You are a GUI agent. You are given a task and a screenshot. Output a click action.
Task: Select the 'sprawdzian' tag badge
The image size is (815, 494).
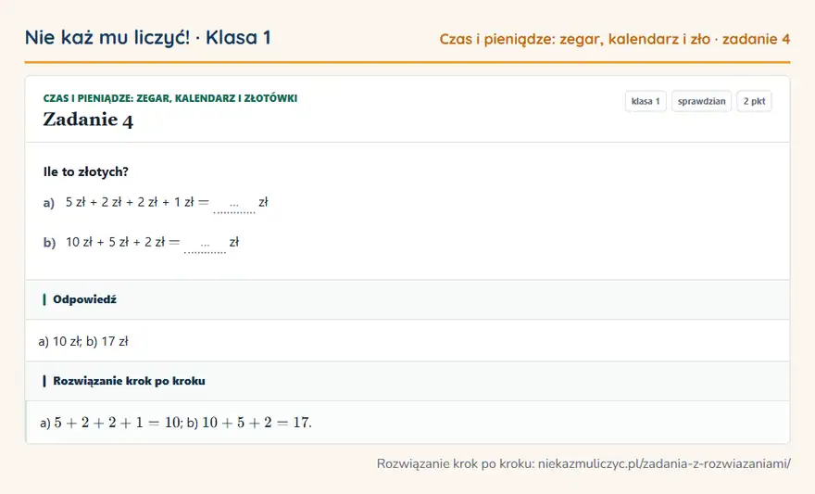(701, 101)
